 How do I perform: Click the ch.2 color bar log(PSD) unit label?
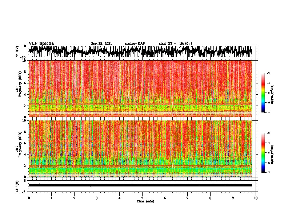[x=272, y=154]
